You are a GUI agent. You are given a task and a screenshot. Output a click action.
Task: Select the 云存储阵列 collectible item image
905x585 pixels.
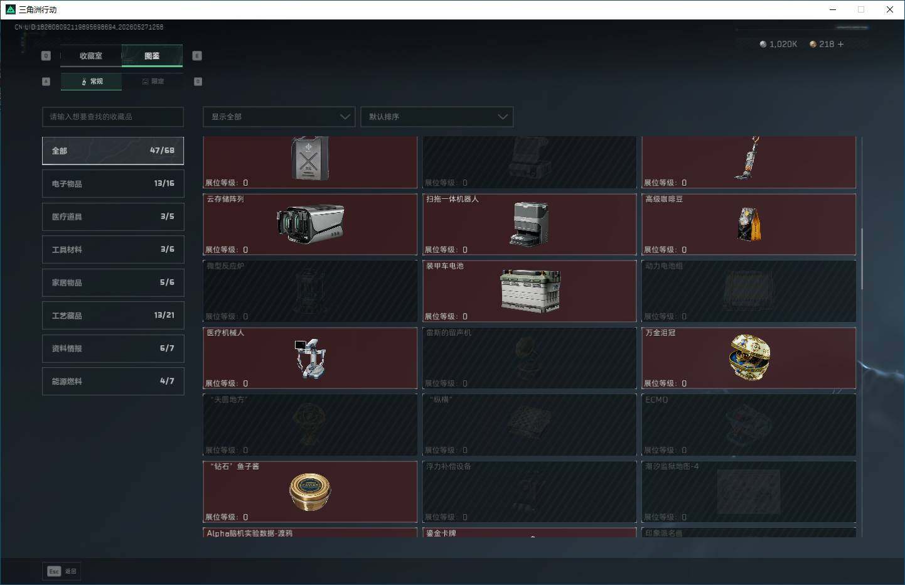click(x=310, y=224)
